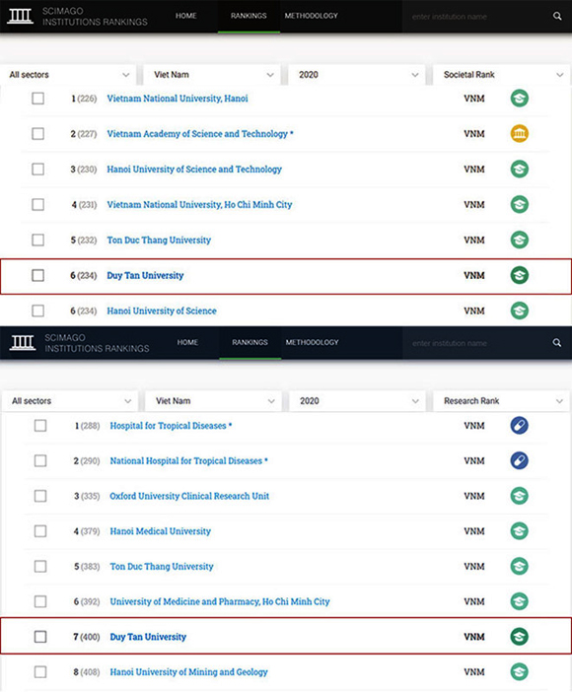Click the rank text "8 (408)"
The image size is (572, 692).
pyautogui.click(x=87, y=672)
